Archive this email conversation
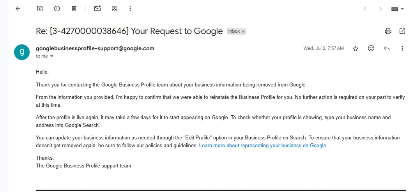Viewport: 414px width, 192px height. (40, 9)
